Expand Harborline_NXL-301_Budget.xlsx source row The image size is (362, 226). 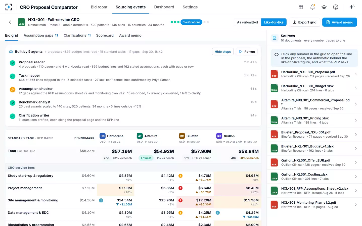(314, 88)
